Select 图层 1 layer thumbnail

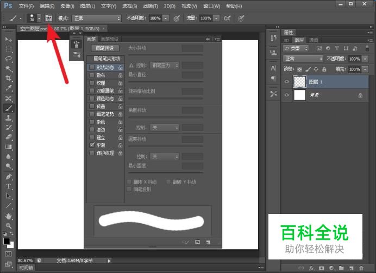(299, 82)
